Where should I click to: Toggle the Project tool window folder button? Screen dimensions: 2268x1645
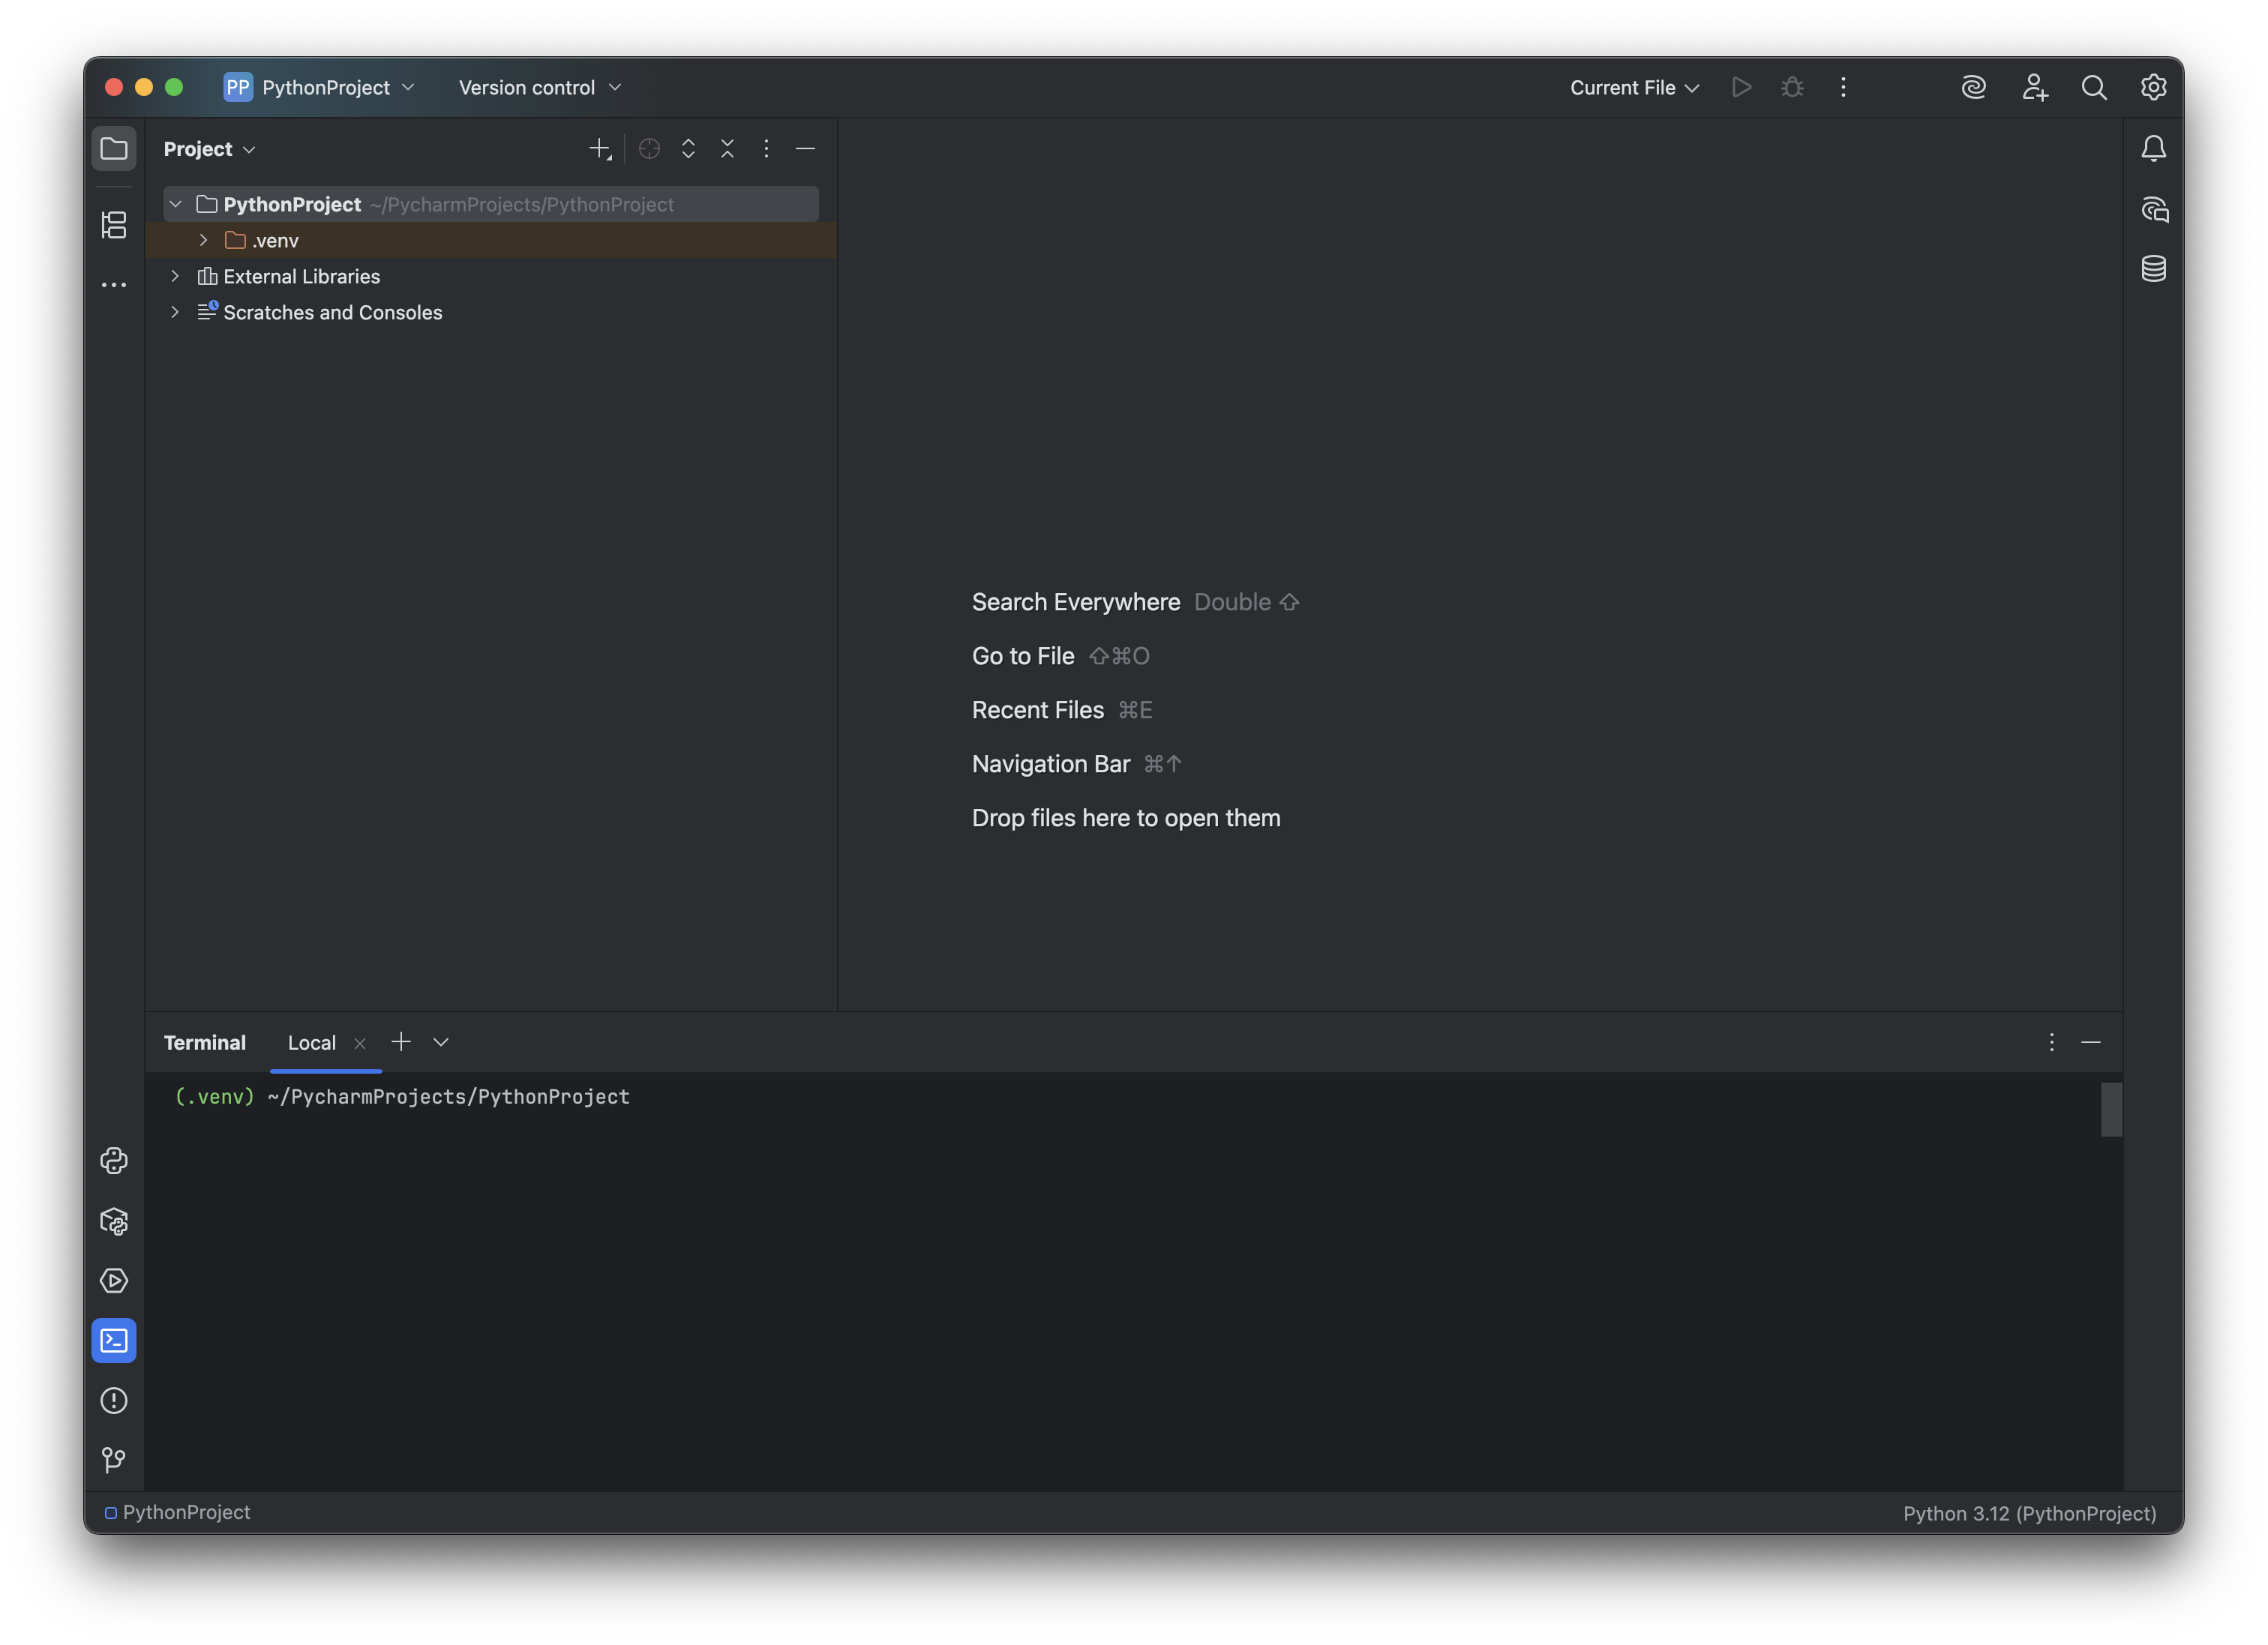[x=114, y=149]
